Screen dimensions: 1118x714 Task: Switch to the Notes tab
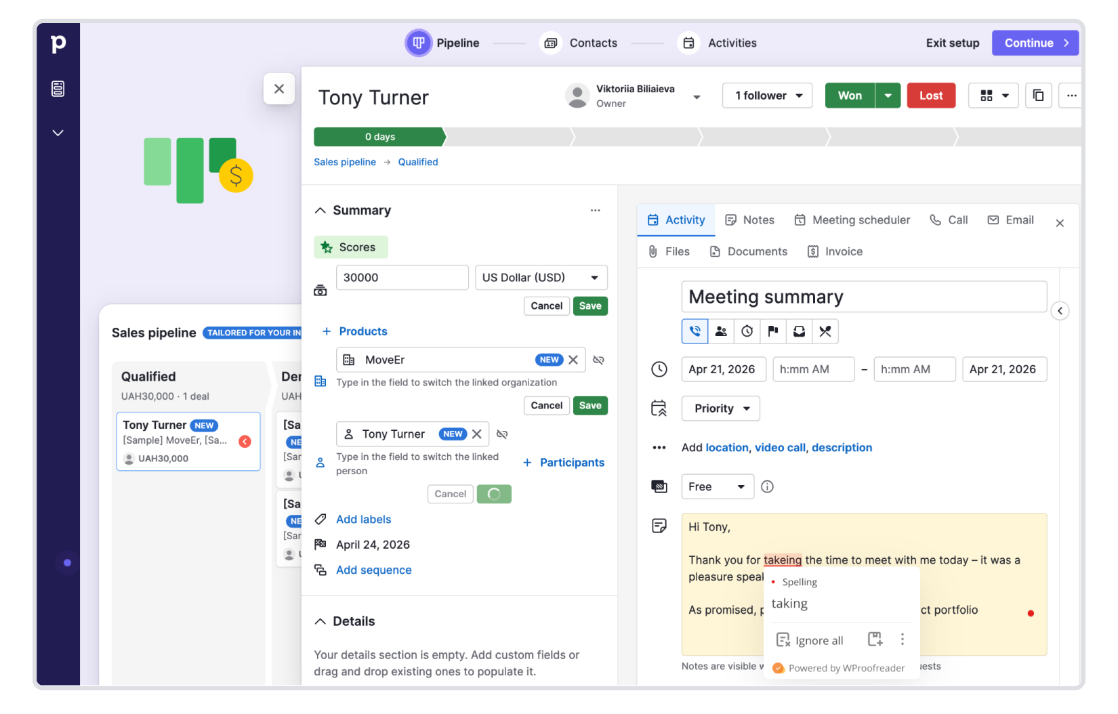pos(749,220)
